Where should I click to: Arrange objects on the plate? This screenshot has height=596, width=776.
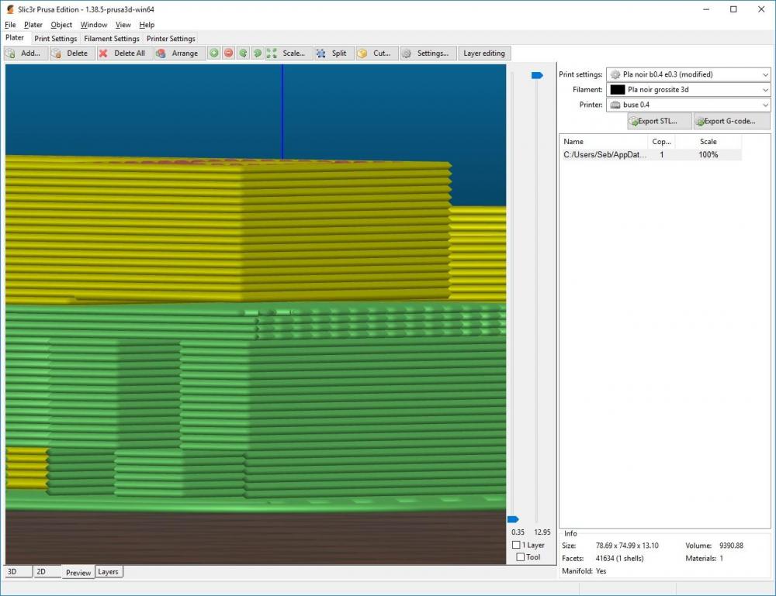coord(178,53)
